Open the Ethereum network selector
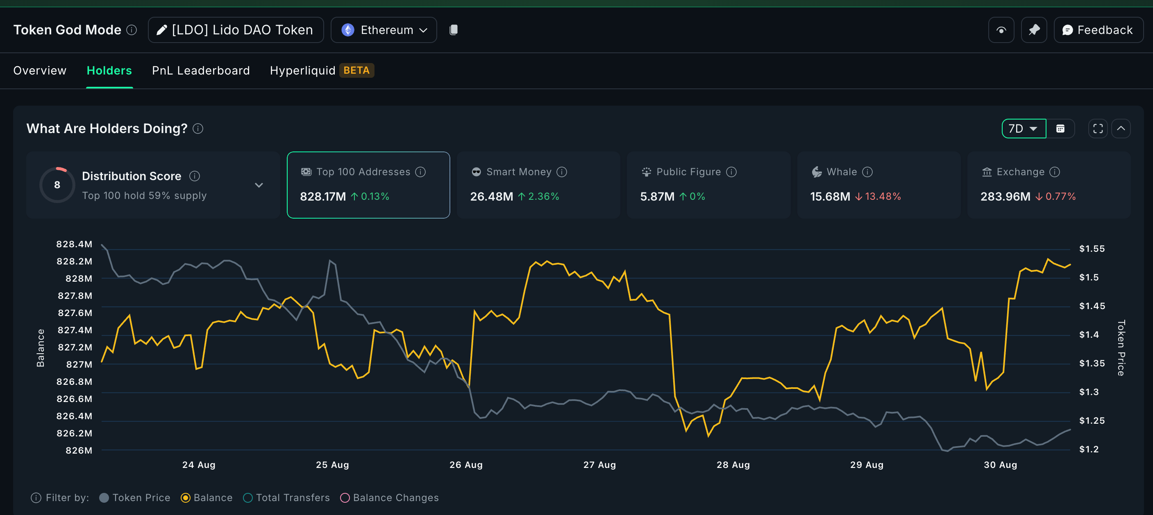 pyautogui.click(x=384, y=29)
